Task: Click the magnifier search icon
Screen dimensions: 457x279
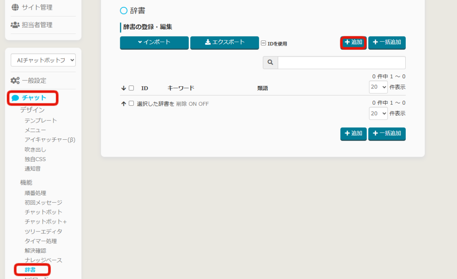Action: click(270, 63)
